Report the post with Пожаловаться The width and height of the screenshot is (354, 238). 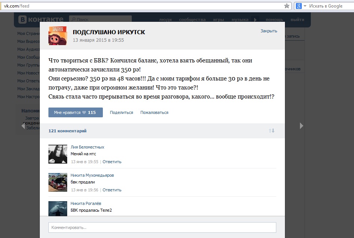pos(154,112)
